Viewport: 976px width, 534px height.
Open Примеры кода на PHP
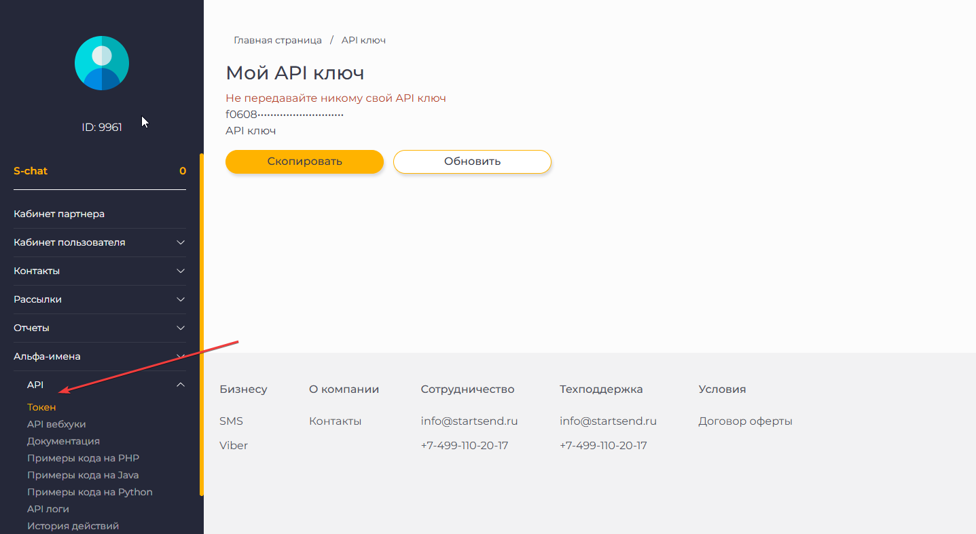[x=83, y=458]
